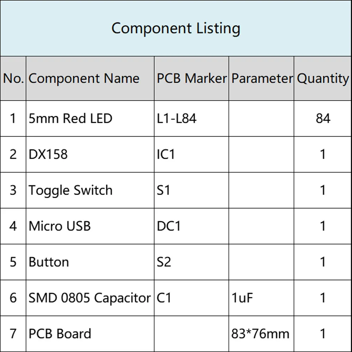This screenshot has height=352, width=352.
Task: Select the 1uF parameter cell
Action: click(x=261, y=298)
